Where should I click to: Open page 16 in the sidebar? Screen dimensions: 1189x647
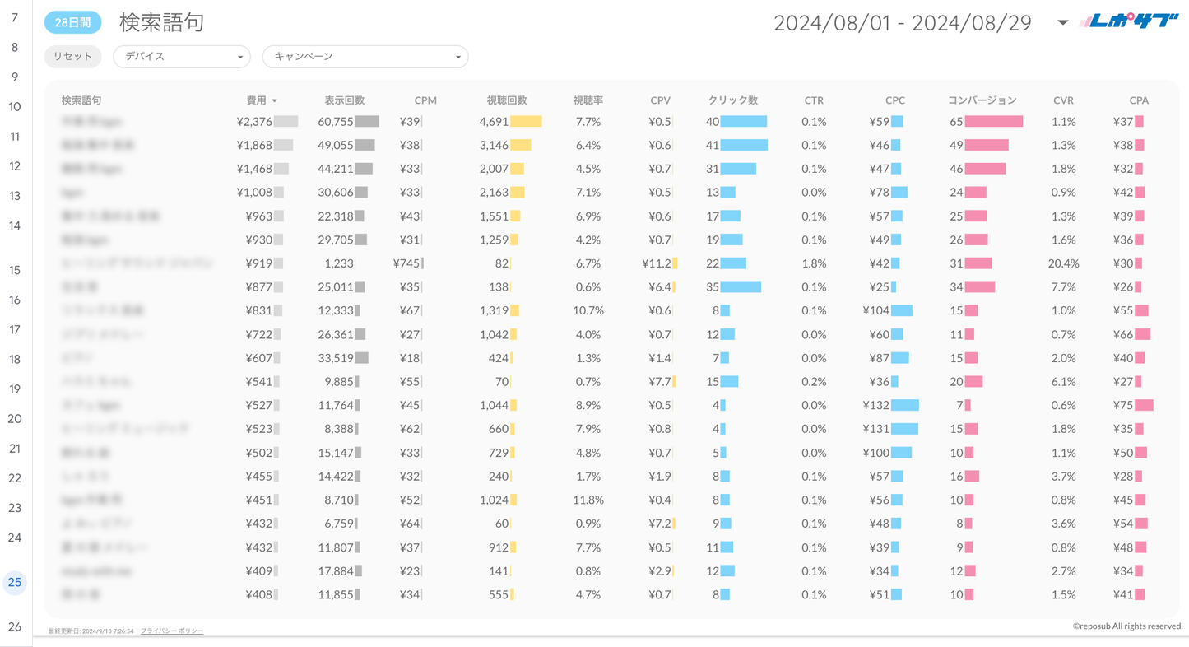(x=15, y=300)
